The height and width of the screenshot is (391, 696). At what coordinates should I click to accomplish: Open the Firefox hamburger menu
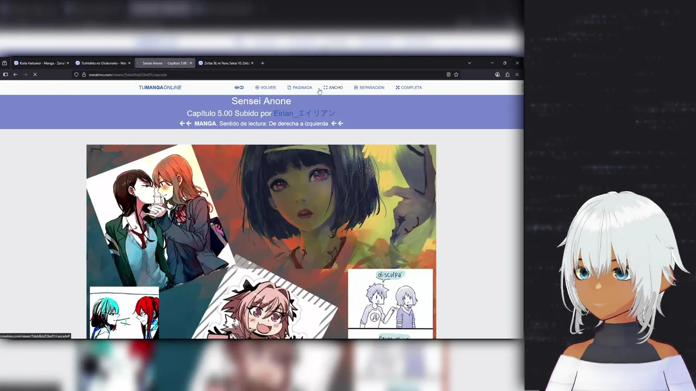[517, 74]
